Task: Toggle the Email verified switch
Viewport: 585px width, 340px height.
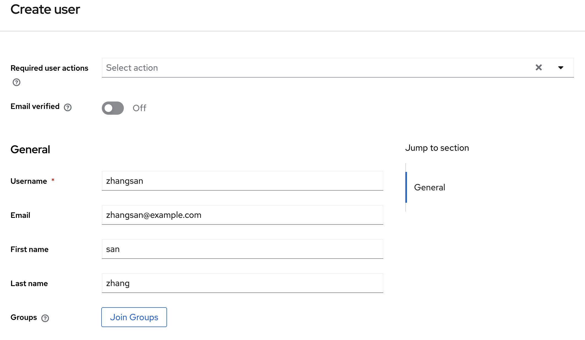Action: pos(113,108)
